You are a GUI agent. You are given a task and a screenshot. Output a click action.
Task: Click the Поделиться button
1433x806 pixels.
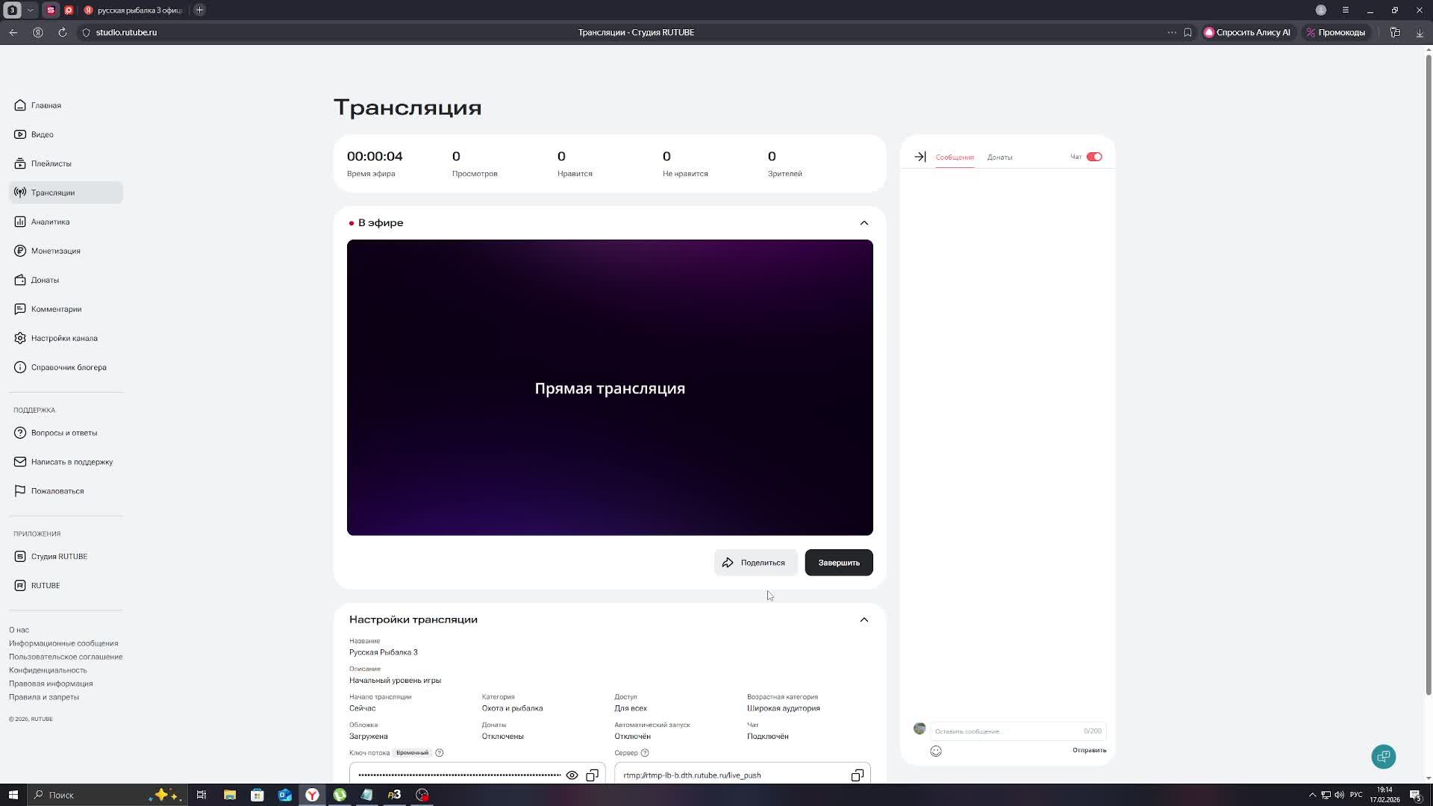pyautogui.click(x=755, y=563)
